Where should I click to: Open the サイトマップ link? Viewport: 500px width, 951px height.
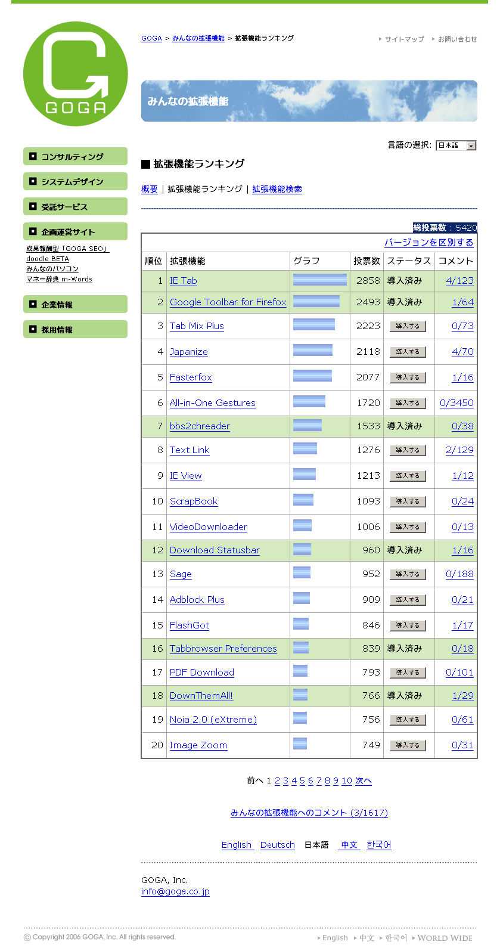click(x=404, y=39)
